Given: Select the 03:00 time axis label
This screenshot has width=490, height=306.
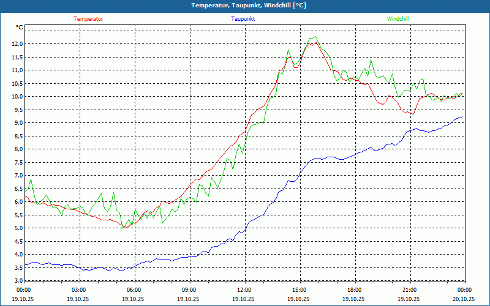Looking at the screenshot, I should 79,290.
